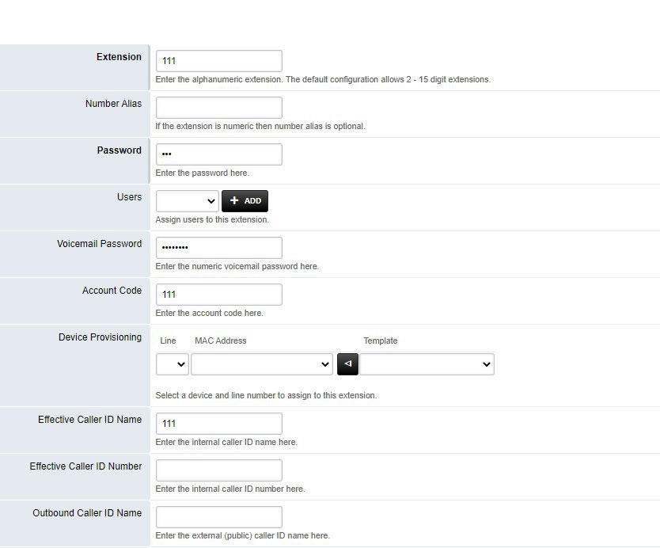Click the "Account Code" label
660x548 pixels.
(x=112, y=291)
